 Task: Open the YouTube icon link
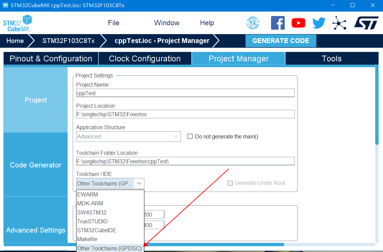coord(298,23)
